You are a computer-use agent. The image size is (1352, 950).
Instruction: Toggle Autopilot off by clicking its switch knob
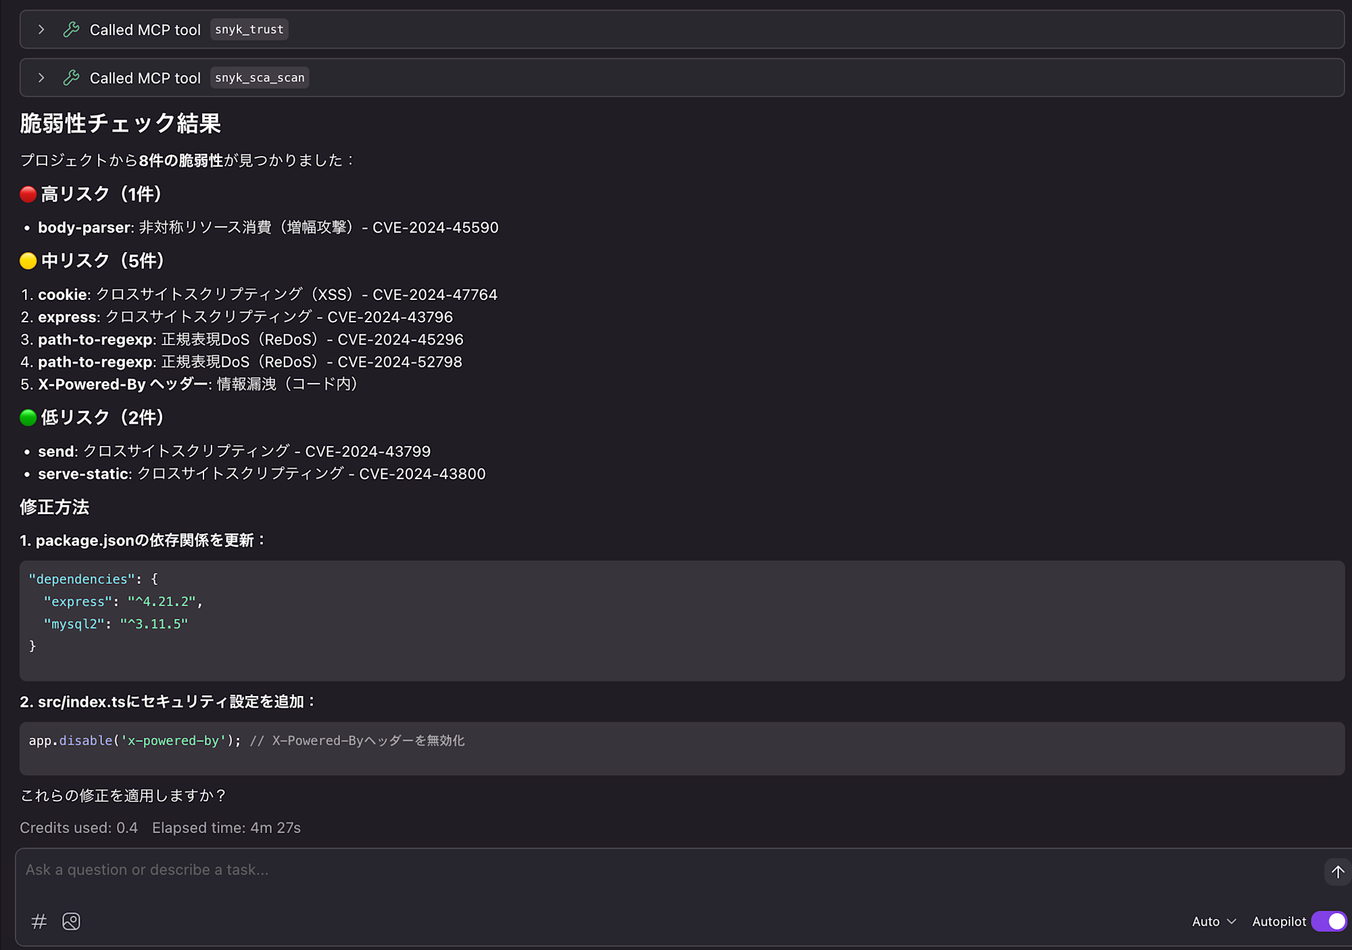point(1335,921)
